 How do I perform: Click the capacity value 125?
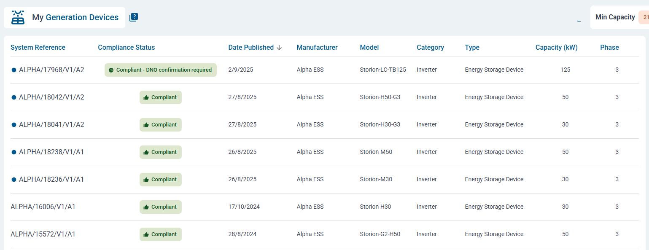click(x=566, y=70)
